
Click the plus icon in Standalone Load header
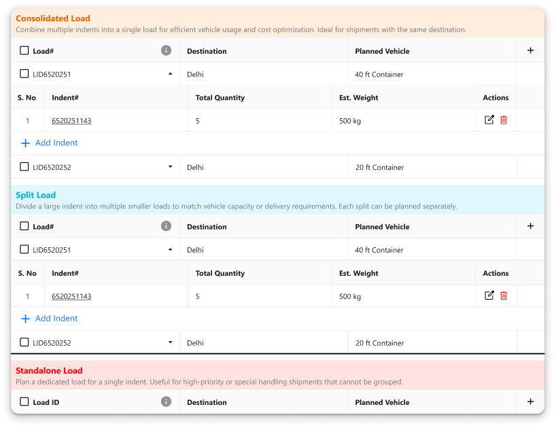click(530, 402)
